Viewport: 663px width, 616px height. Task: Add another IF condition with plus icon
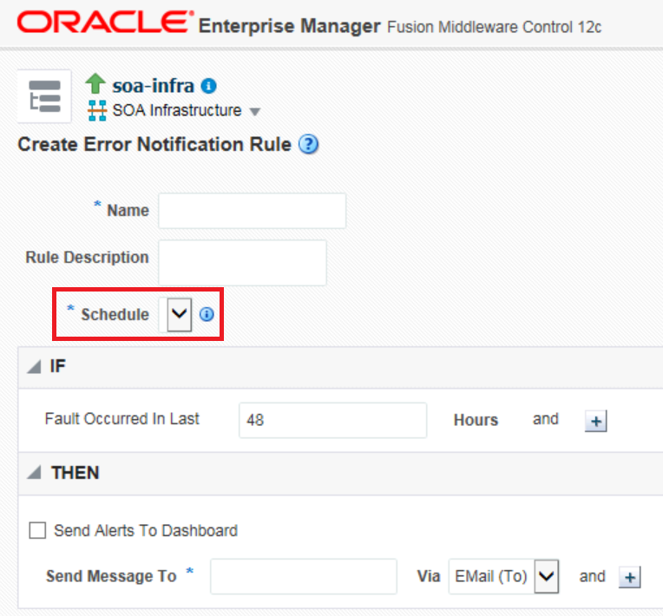[596, 422]
